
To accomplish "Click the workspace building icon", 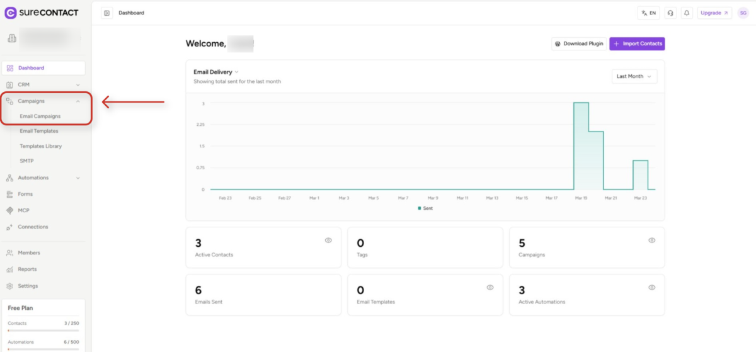I will click(11, 39).
